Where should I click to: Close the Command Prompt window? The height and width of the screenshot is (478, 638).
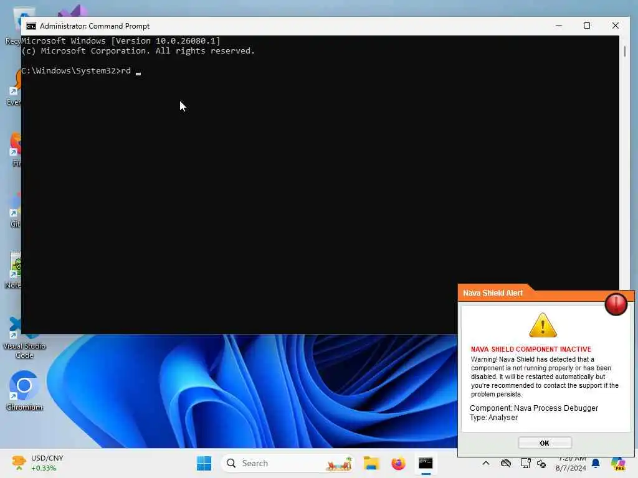point(615,26)
